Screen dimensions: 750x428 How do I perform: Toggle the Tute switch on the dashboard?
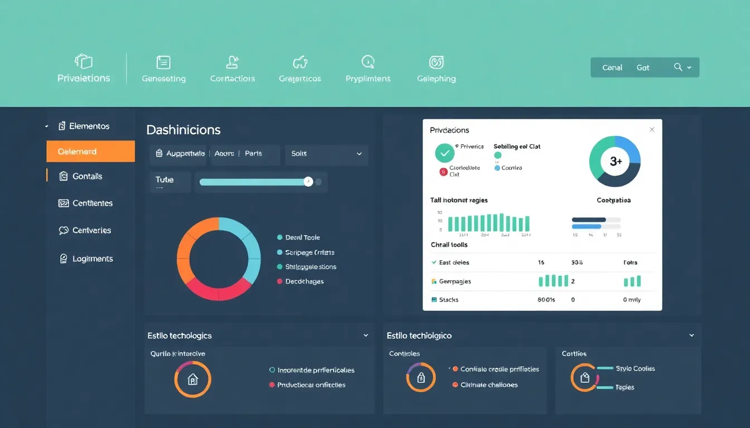coord(308,181)
